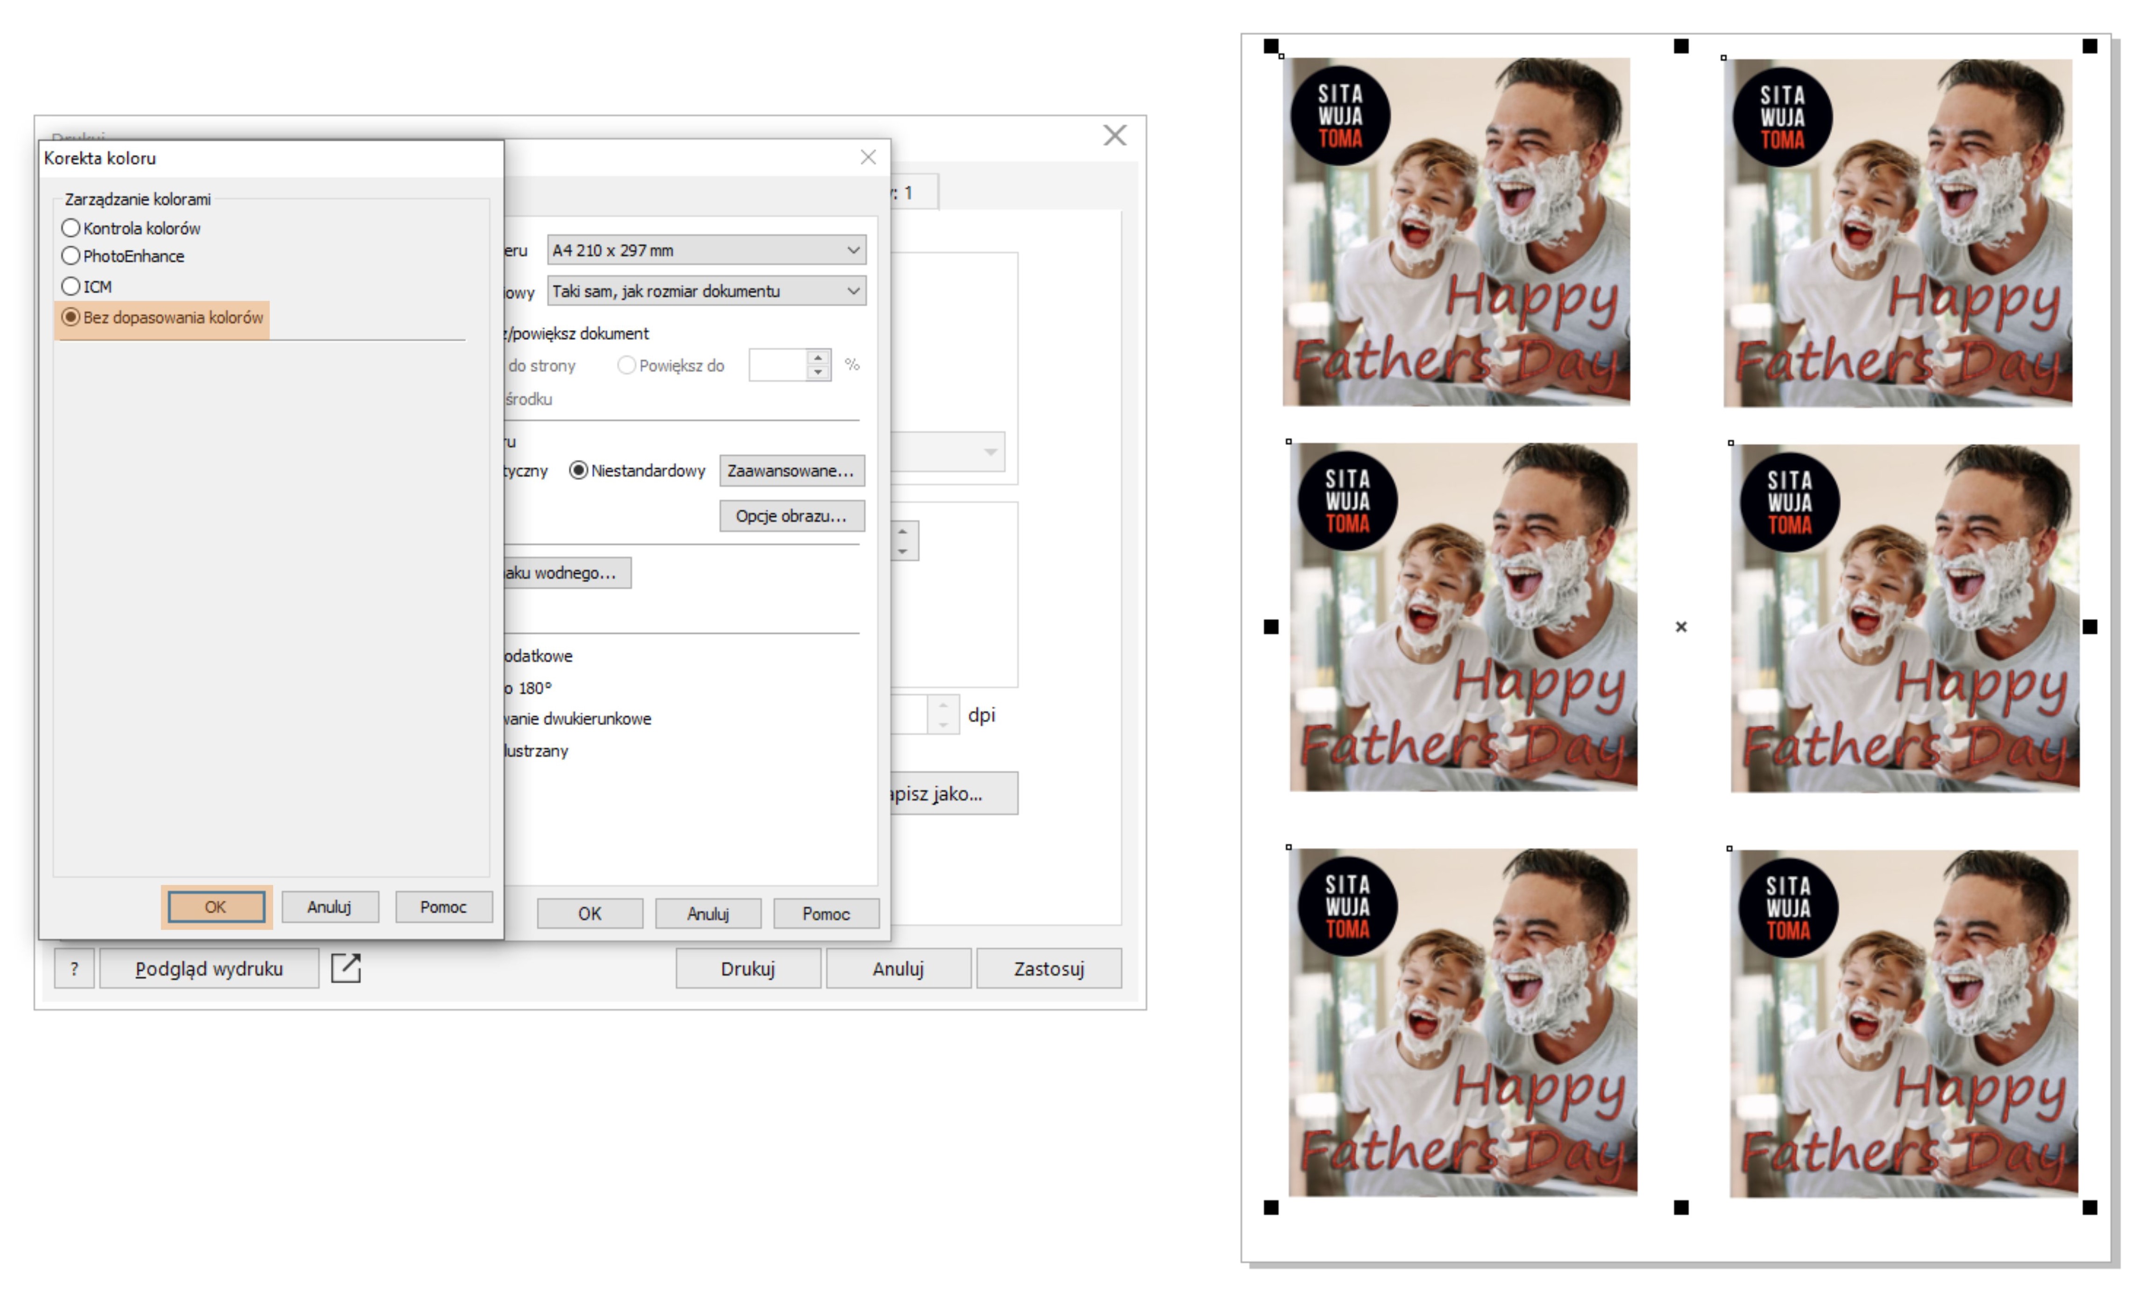Choose the ICM color management option
This screenshot has height=1298, width=2153.
71,287
